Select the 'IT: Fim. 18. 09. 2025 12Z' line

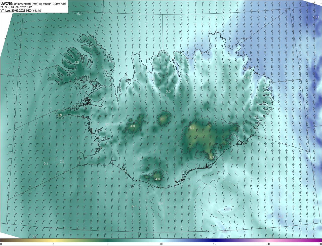tap(16, 7)
